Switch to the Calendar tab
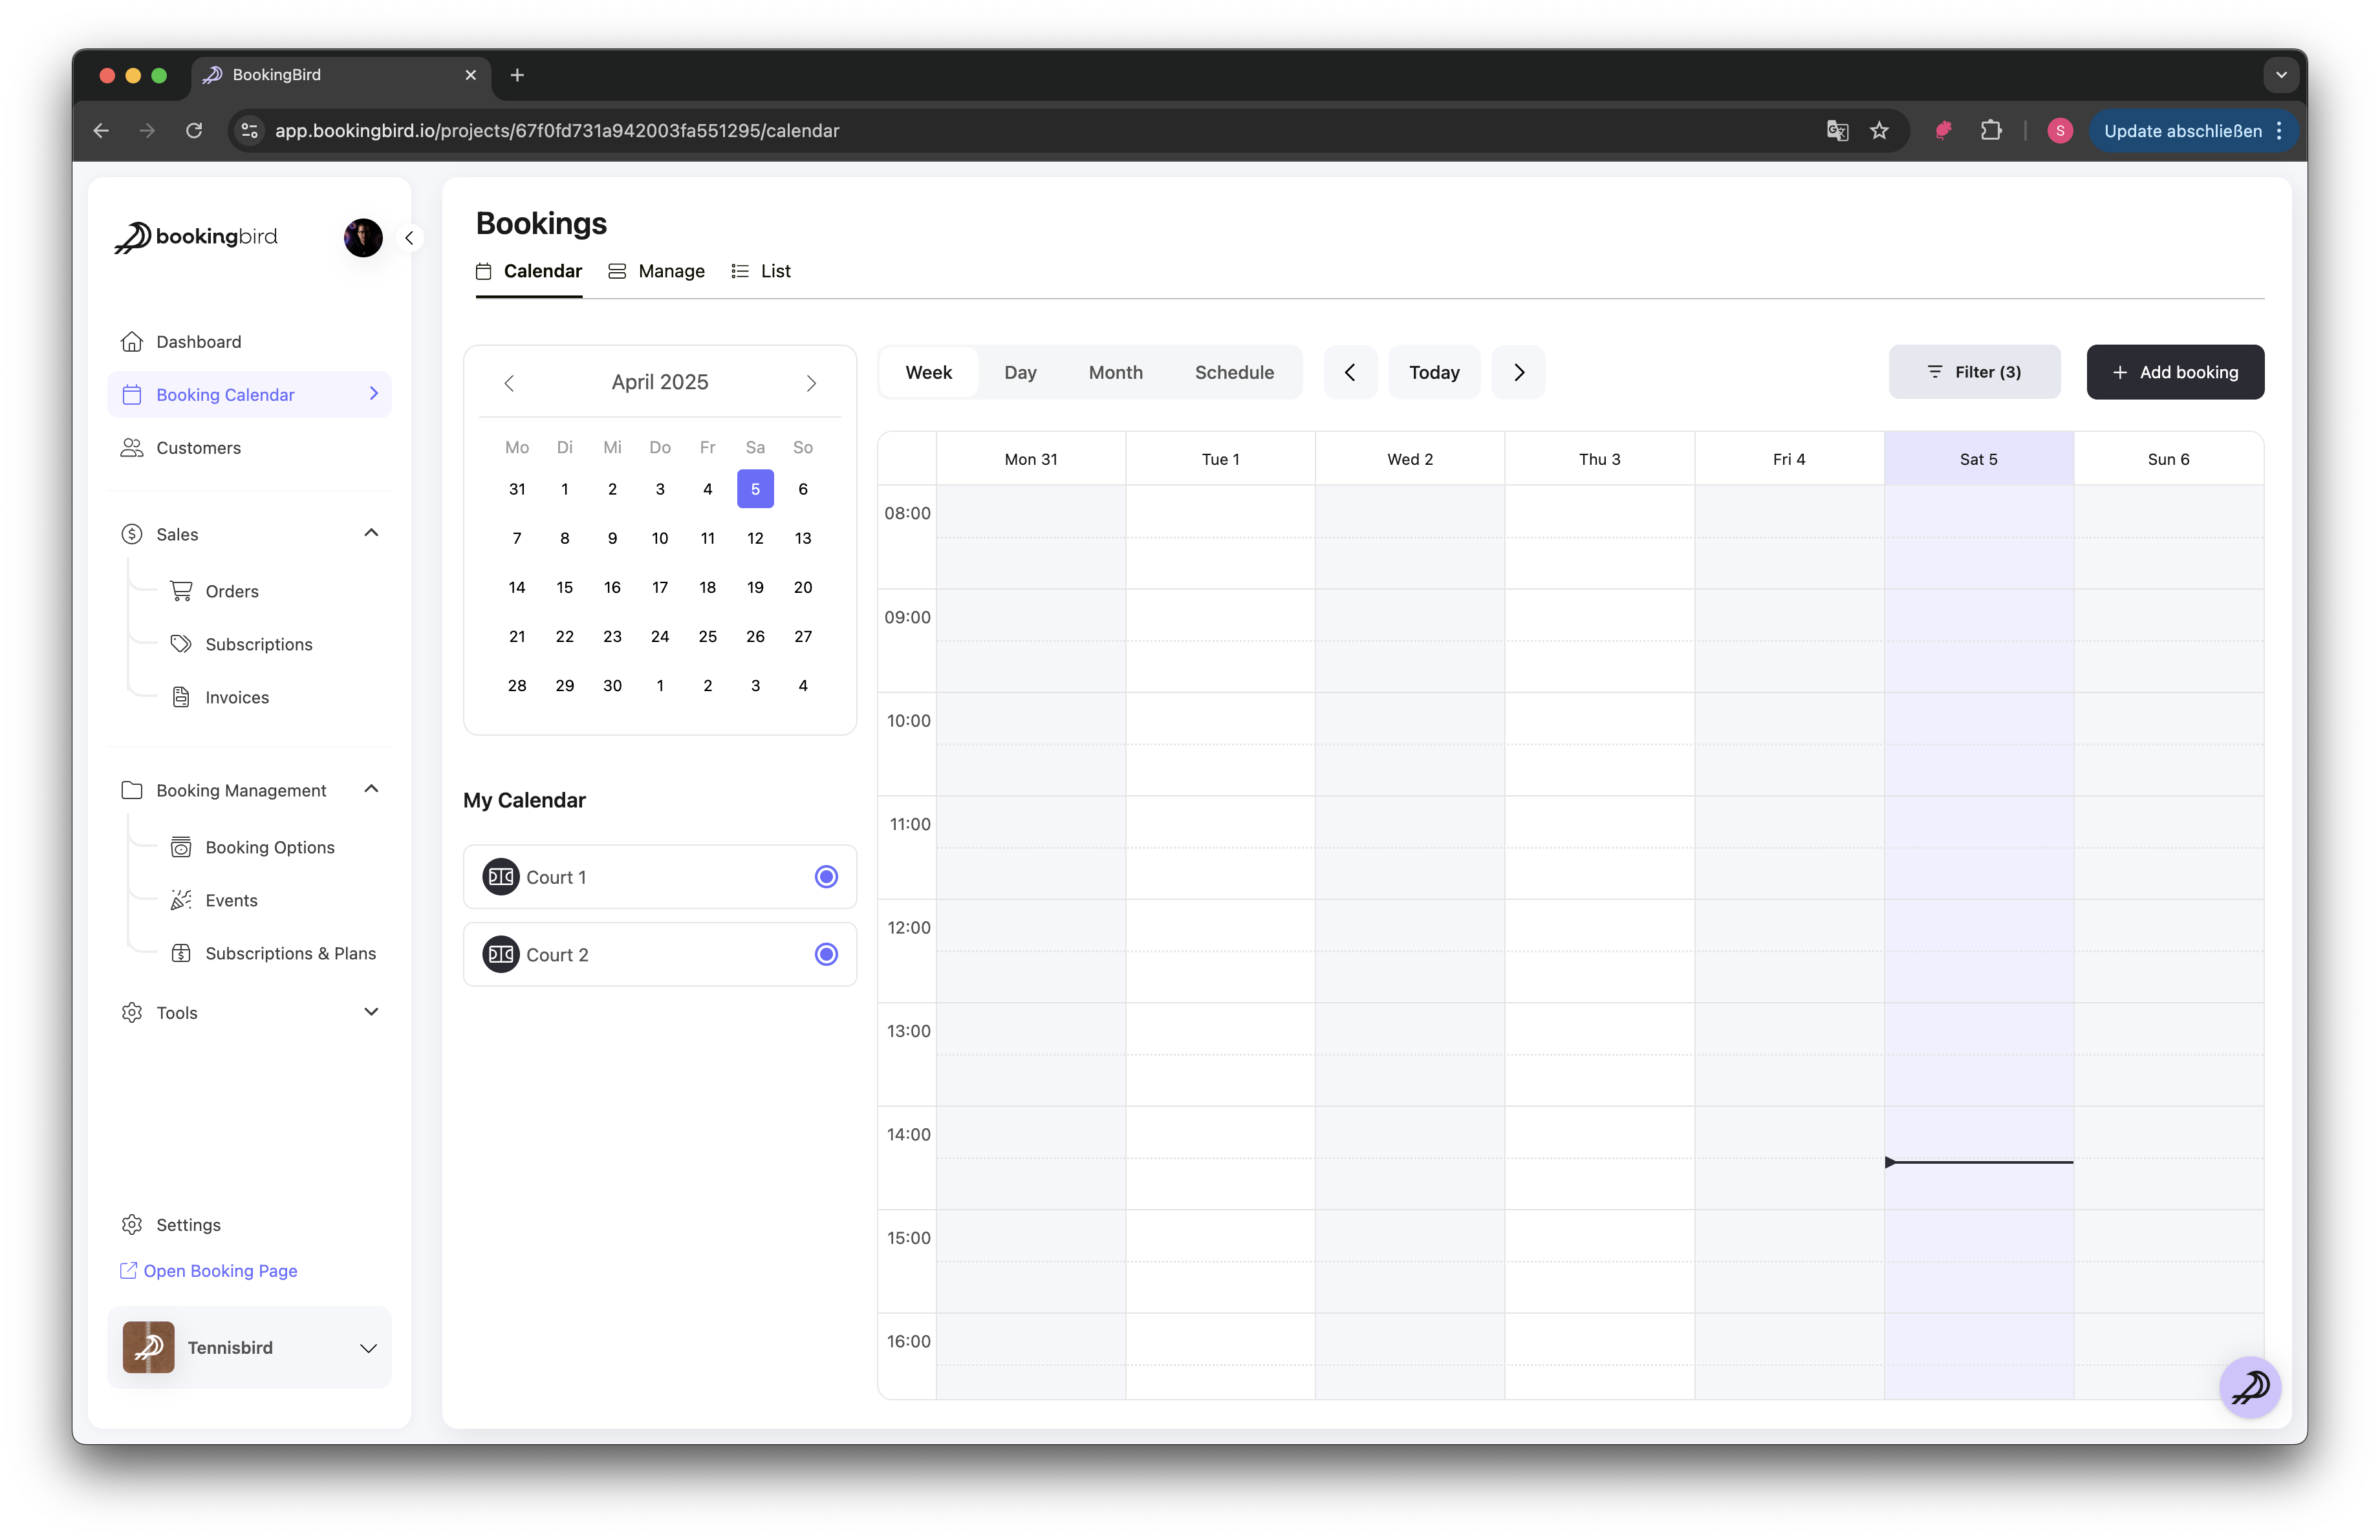This screenshot has height=1540, width=2380. coord(529,272)
